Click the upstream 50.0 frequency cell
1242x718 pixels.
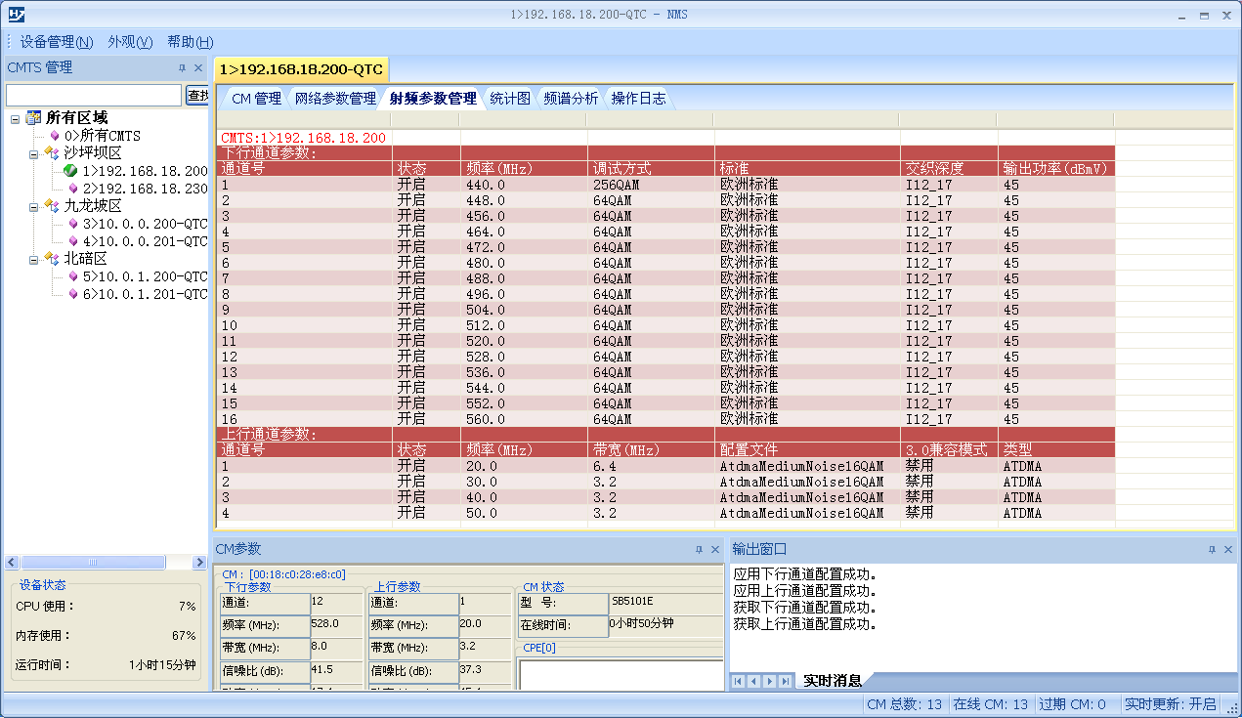coord(524,513)
